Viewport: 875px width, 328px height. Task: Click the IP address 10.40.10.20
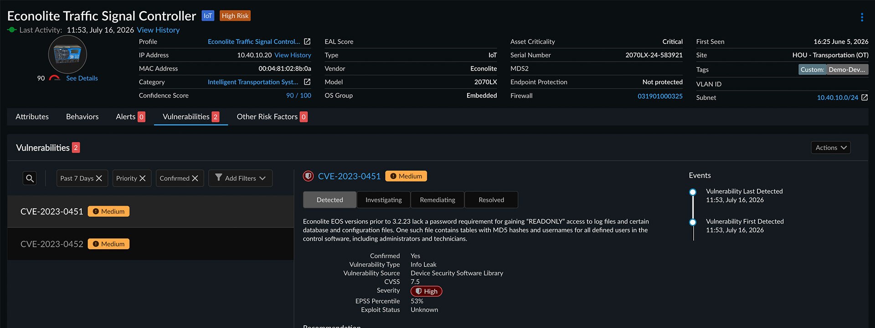click(254, 55)
